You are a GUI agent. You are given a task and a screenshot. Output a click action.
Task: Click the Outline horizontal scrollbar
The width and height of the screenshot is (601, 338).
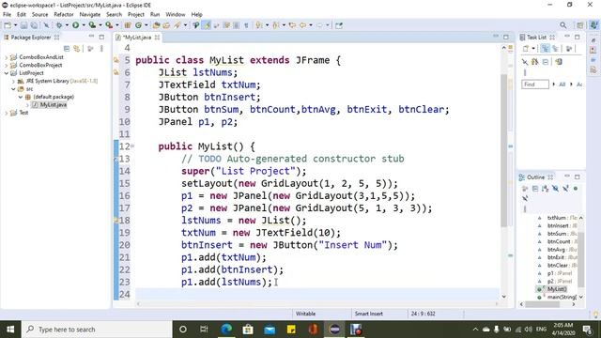click(542, 304)
